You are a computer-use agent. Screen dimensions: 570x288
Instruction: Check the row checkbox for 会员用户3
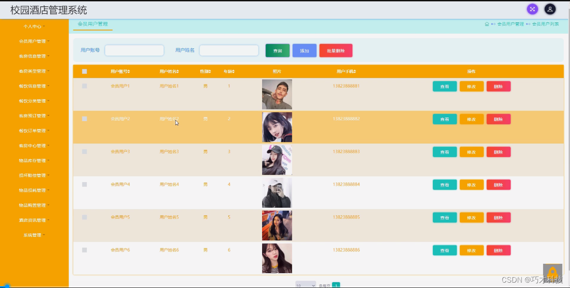point(85,152)
